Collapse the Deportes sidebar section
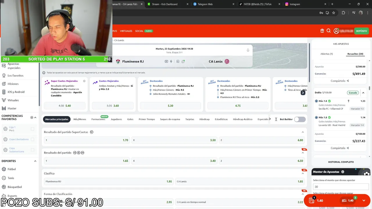Image resolution: width=372 pixels, height=209 pixels. pyautogui.click(x=35, y=161)
